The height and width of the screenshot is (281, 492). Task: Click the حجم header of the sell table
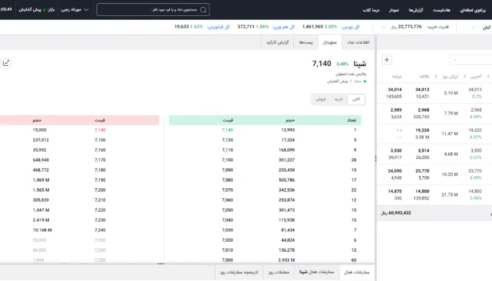(37, 120)
